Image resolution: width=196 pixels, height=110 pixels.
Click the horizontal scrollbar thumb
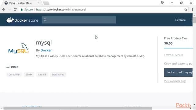77,108
